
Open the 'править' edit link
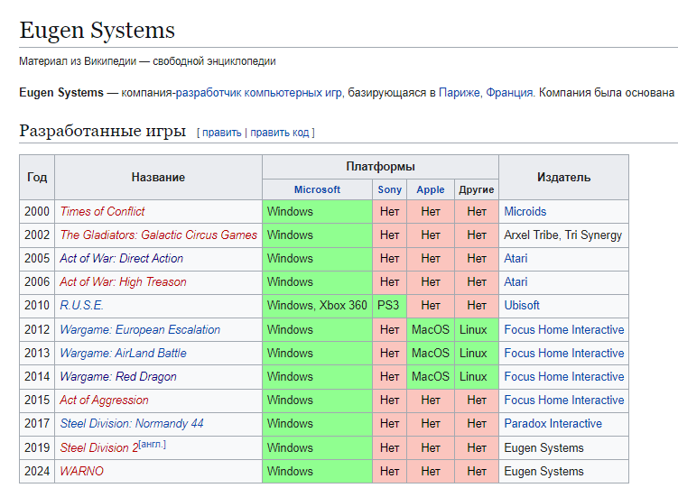point(221,133)
